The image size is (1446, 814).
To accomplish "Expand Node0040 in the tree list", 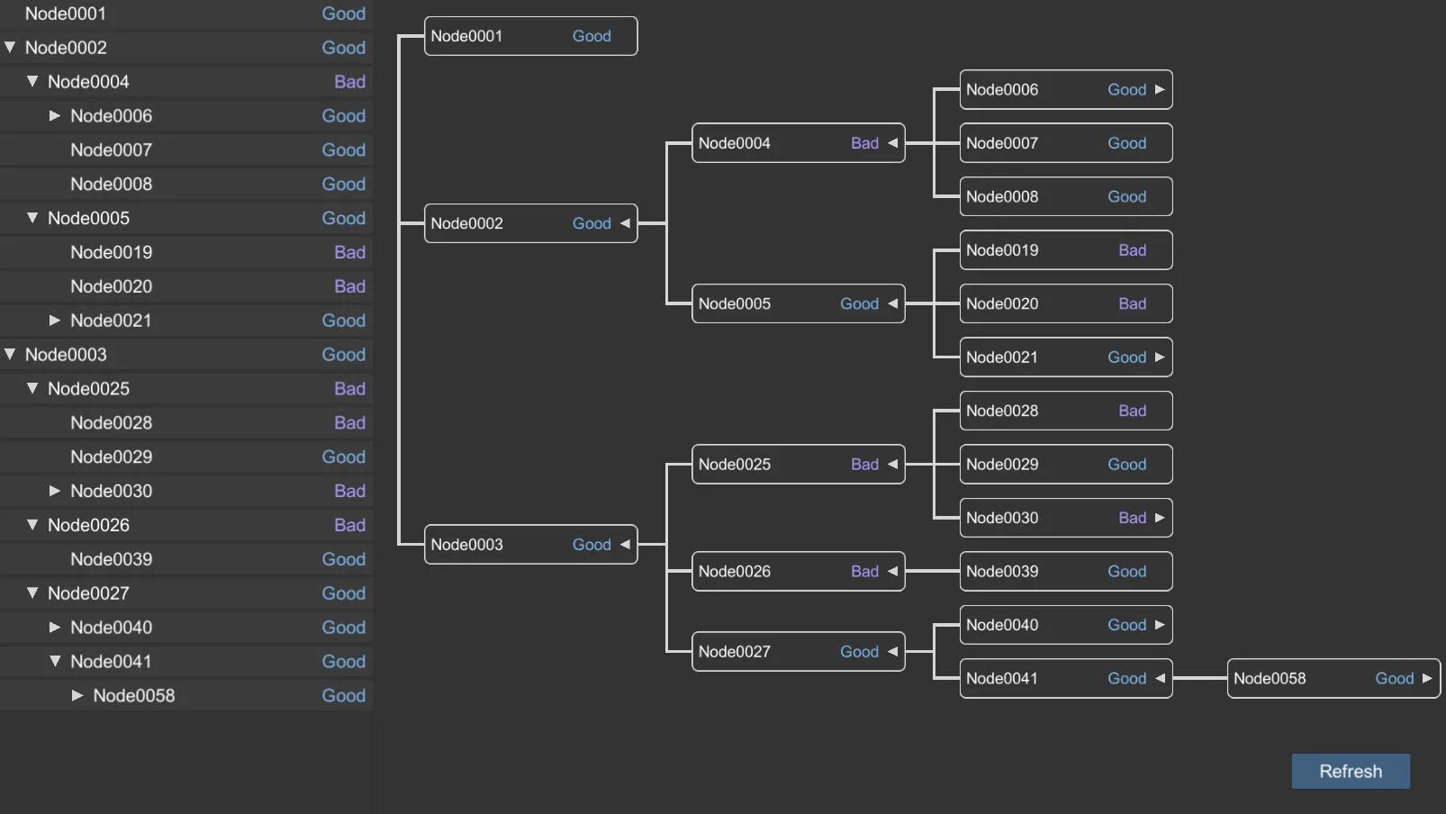I will coord(55,627).
